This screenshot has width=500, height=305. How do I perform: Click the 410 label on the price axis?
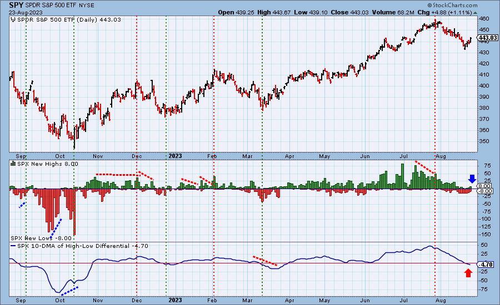pos(484,74)
